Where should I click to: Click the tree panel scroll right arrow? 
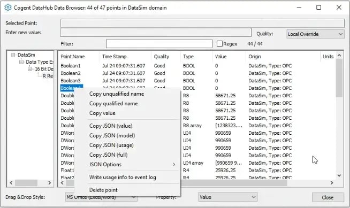(x=50, y=183)
